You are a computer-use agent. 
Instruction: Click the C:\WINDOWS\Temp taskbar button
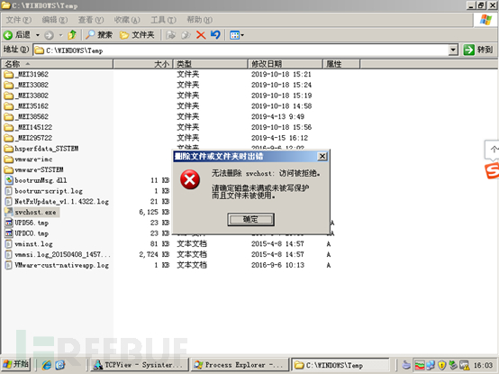(x=340, y=365)
